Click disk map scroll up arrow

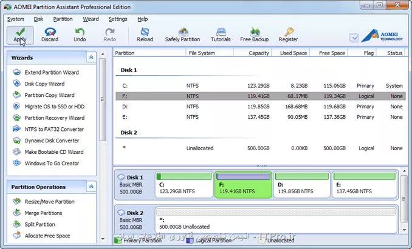tap(404, 171)
